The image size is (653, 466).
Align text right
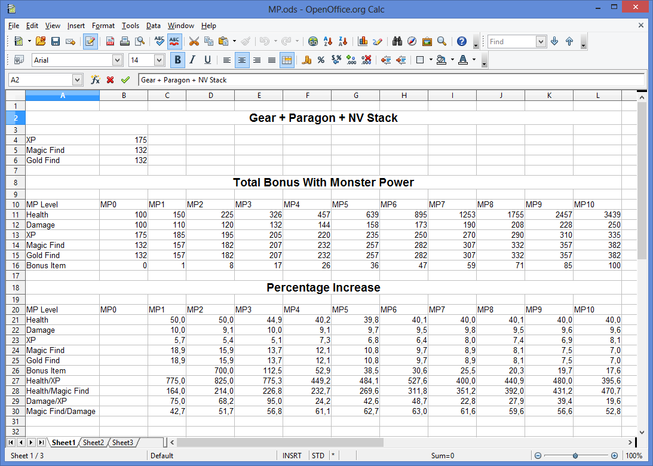(257, 60)
